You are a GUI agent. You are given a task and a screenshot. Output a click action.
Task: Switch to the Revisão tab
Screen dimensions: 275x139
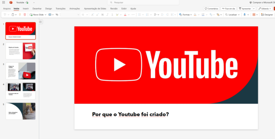click(x=114, y=8)
